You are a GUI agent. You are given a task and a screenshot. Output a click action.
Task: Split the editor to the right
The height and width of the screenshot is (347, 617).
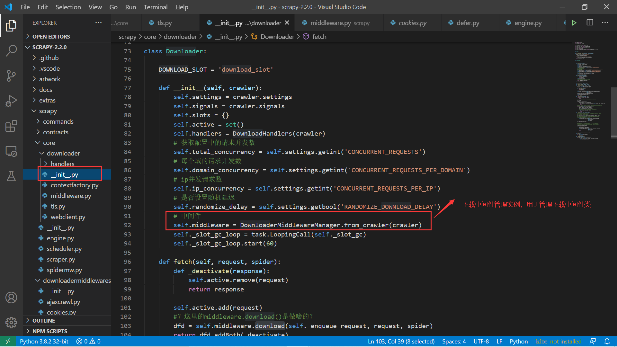pyautogui.click(x=590, y=22)
